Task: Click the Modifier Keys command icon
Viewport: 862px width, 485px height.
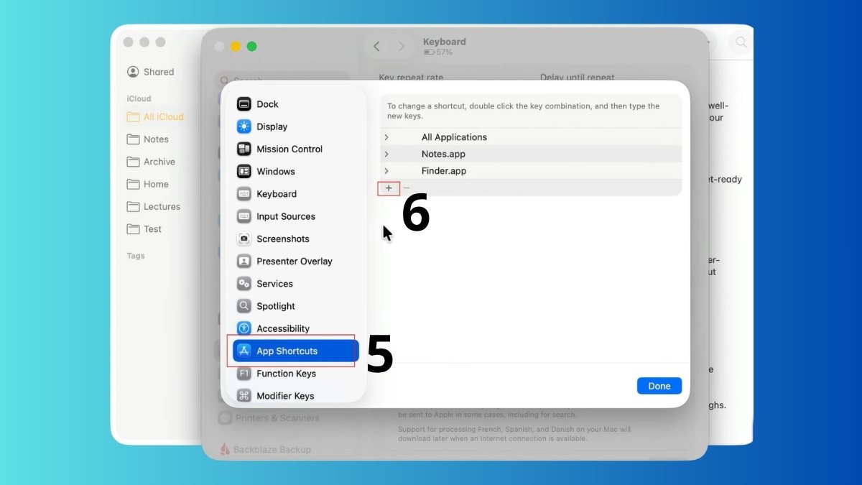Action: coord(244,396)
